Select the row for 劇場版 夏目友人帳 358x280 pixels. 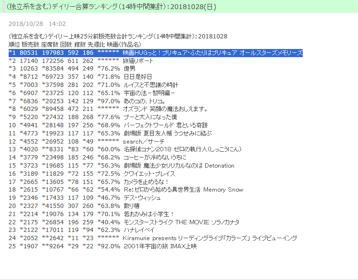(x=110, y=133)
